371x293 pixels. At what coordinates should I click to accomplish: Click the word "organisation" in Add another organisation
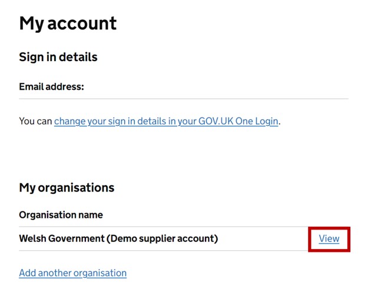click(x=99, y=273)
